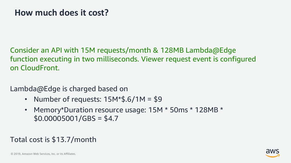Screen dimensions: 291x163
Task: Click the '= $9' result in first bullet
Action: [x=155, y=99]
